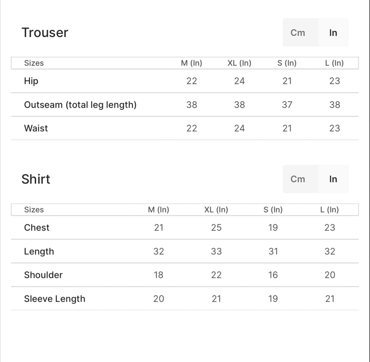This screenshot has height=362, width=370.
Task: Click Trouser S (In) column header
Action: pyautogui.click(x=287, y=63)
